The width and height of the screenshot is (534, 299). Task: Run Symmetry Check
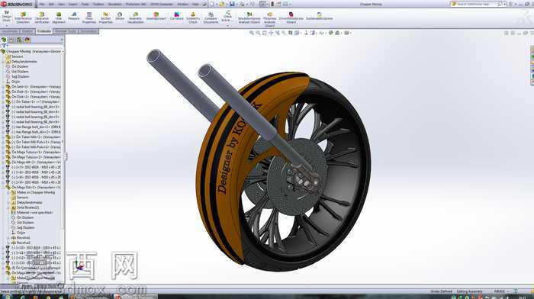pyautogui.click(x=193, y=18)
